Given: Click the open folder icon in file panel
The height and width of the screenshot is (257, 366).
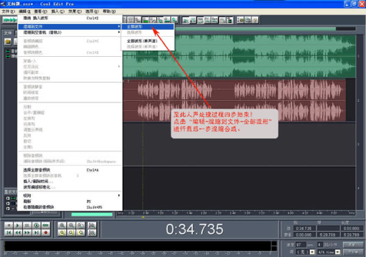Looking at the screenshot, I should [x=8, y=41].
